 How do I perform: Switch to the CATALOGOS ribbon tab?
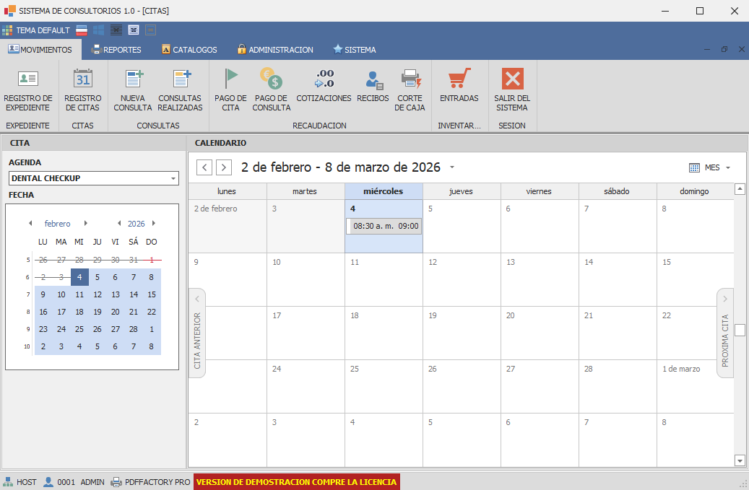pyautogui.click(x=189, y=50)
